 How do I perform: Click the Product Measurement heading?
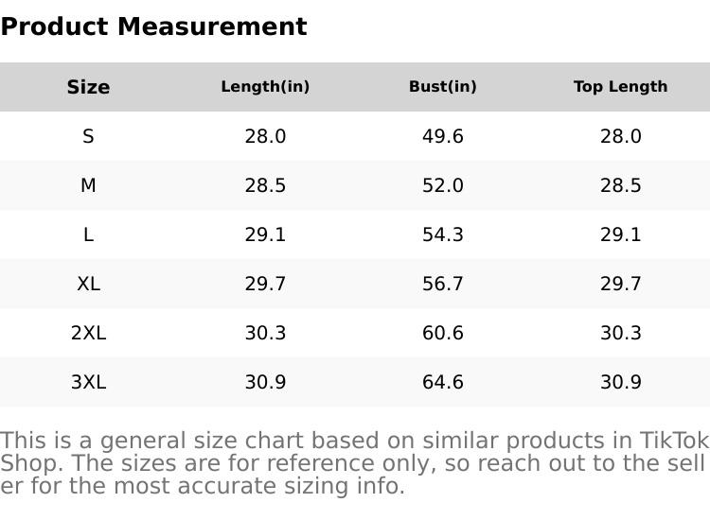click(153, 26)
